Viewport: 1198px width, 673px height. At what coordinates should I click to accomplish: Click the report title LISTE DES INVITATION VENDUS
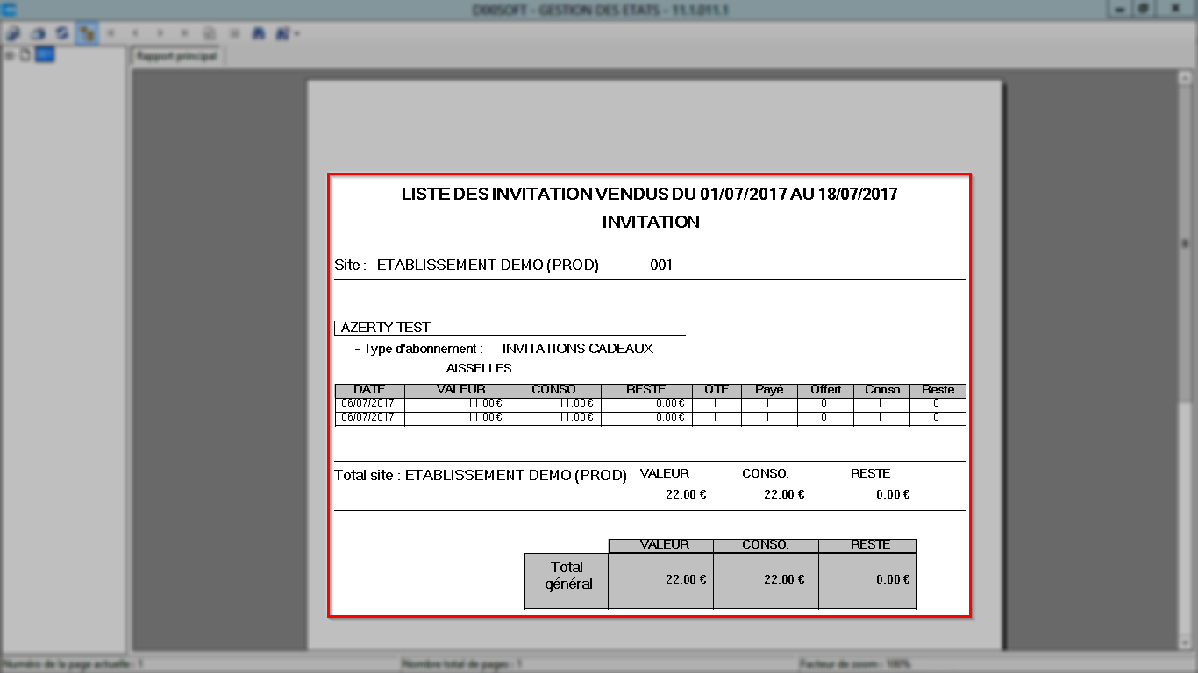pyautogui.click(x=650, y=194)
